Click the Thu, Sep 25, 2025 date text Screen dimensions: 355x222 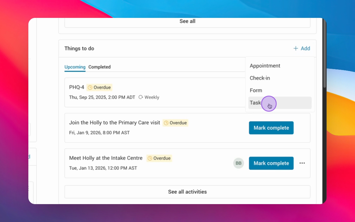tap(102, 97)
